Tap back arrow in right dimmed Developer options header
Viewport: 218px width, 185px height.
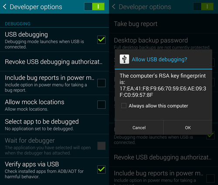pyautogui.click(x=114, y=7)
